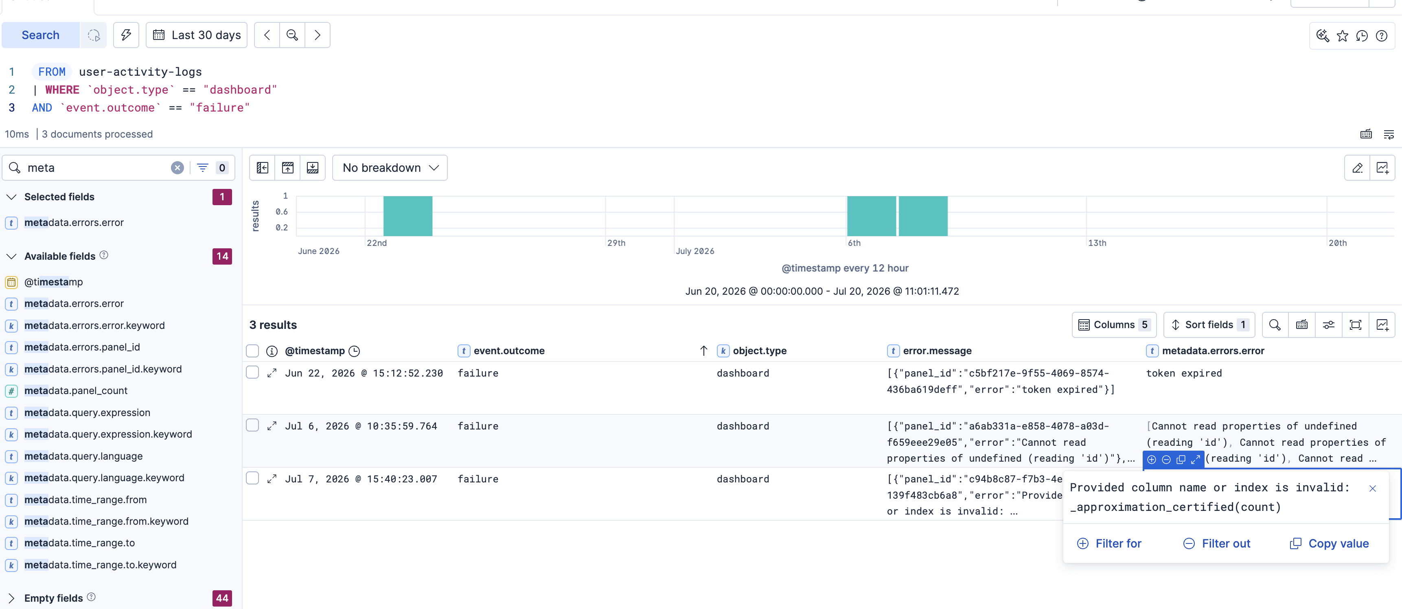Screen dimensions: 1402x609
Task: Expand the Jul 7, 2026 document details
Action: [x=272, y=479]
